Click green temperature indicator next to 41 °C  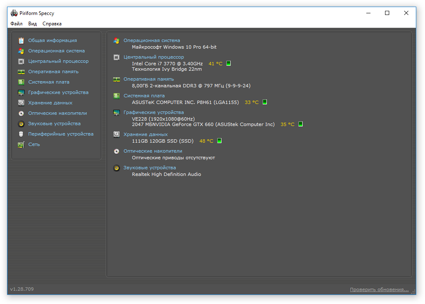(x=229, y=63)
